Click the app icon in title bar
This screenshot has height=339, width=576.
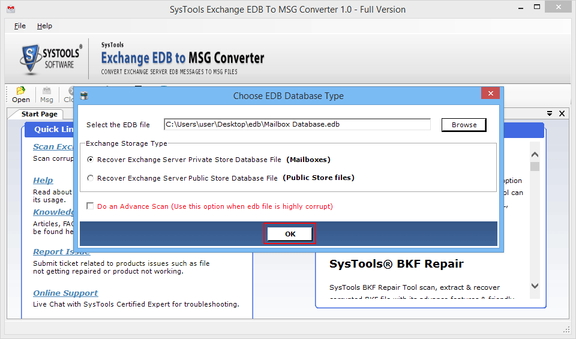pyautogui.click(x=11, y=9)
